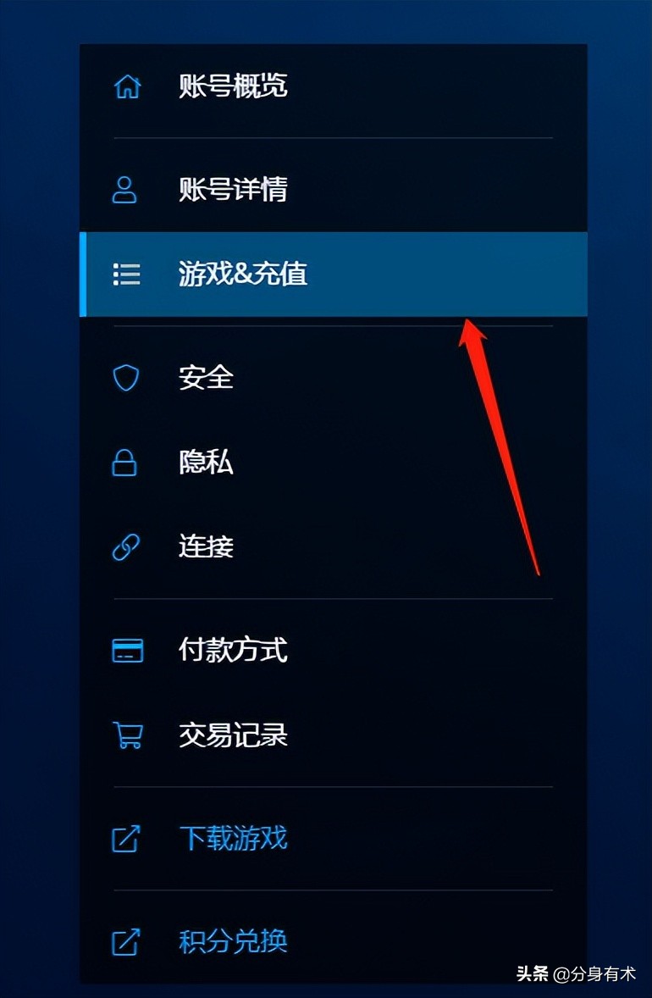652x998 pixels.
Task: Click the credit card icon beside 付款方式
Action: click(x=127, y=651)
